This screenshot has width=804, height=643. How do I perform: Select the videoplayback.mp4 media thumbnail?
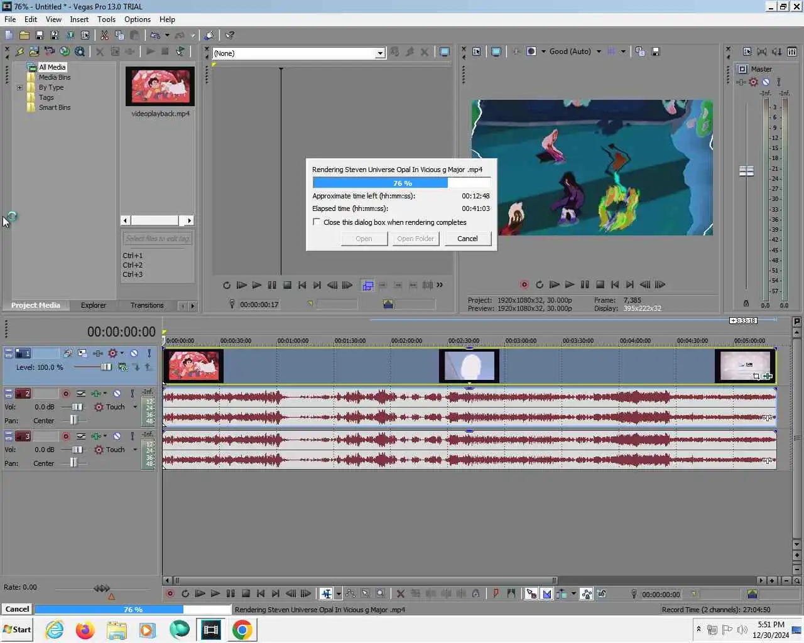160,86
